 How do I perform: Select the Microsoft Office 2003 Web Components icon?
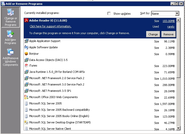point(26,97)
